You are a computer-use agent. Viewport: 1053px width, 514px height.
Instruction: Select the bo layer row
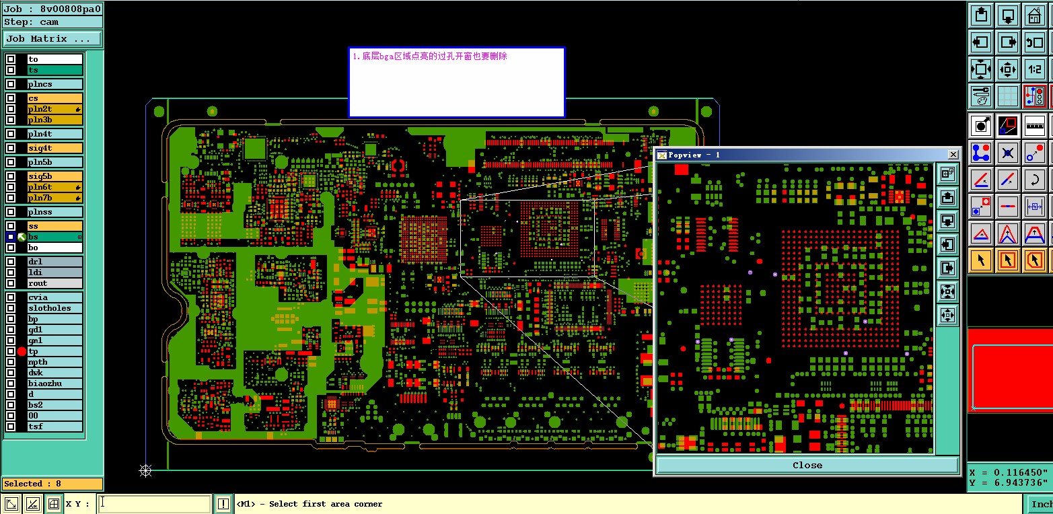(55, 248)
